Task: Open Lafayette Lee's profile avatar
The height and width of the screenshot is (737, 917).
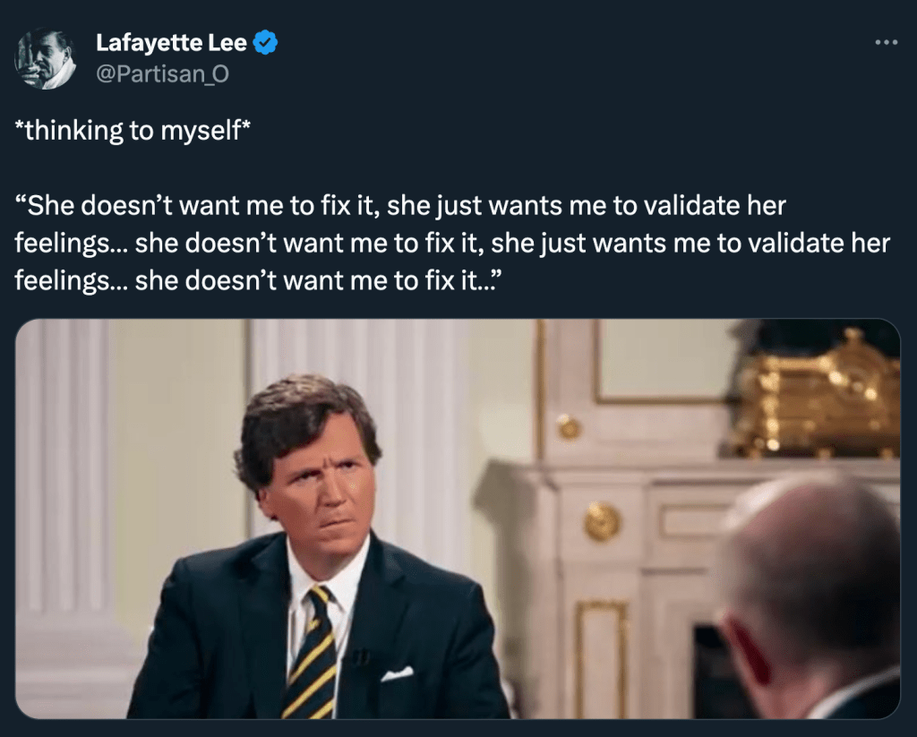Action: pos(45,58)
